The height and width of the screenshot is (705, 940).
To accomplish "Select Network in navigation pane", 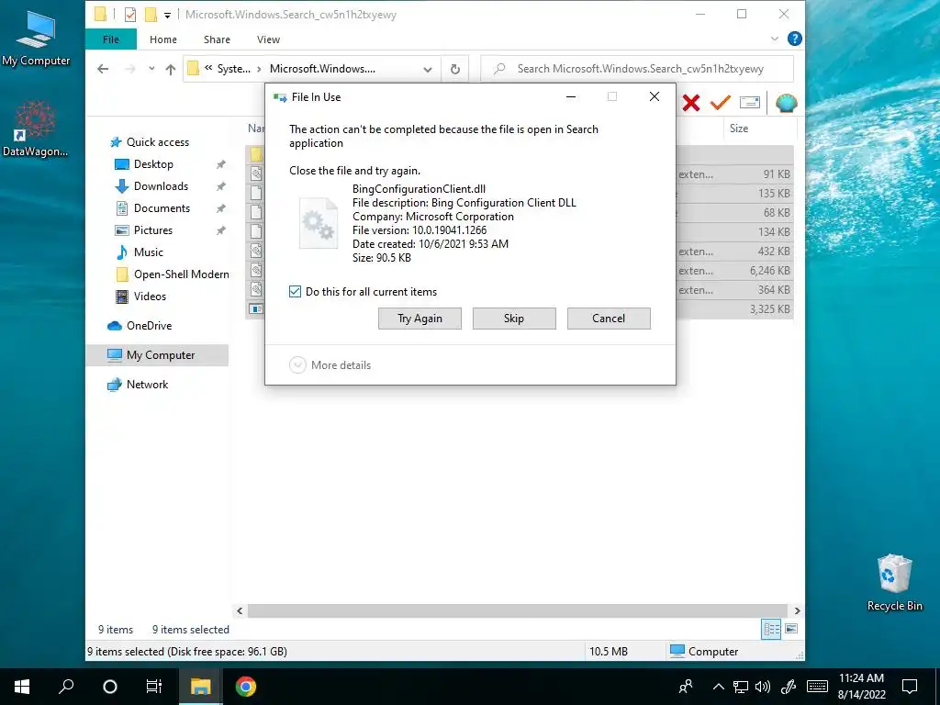I will (x=147, y=385).
